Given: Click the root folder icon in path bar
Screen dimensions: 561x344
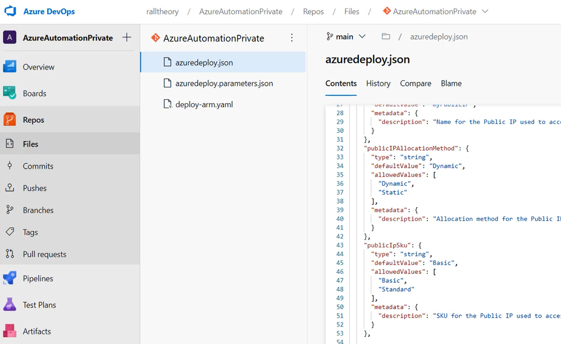Looking at the screenshot, I should (386, 36).
